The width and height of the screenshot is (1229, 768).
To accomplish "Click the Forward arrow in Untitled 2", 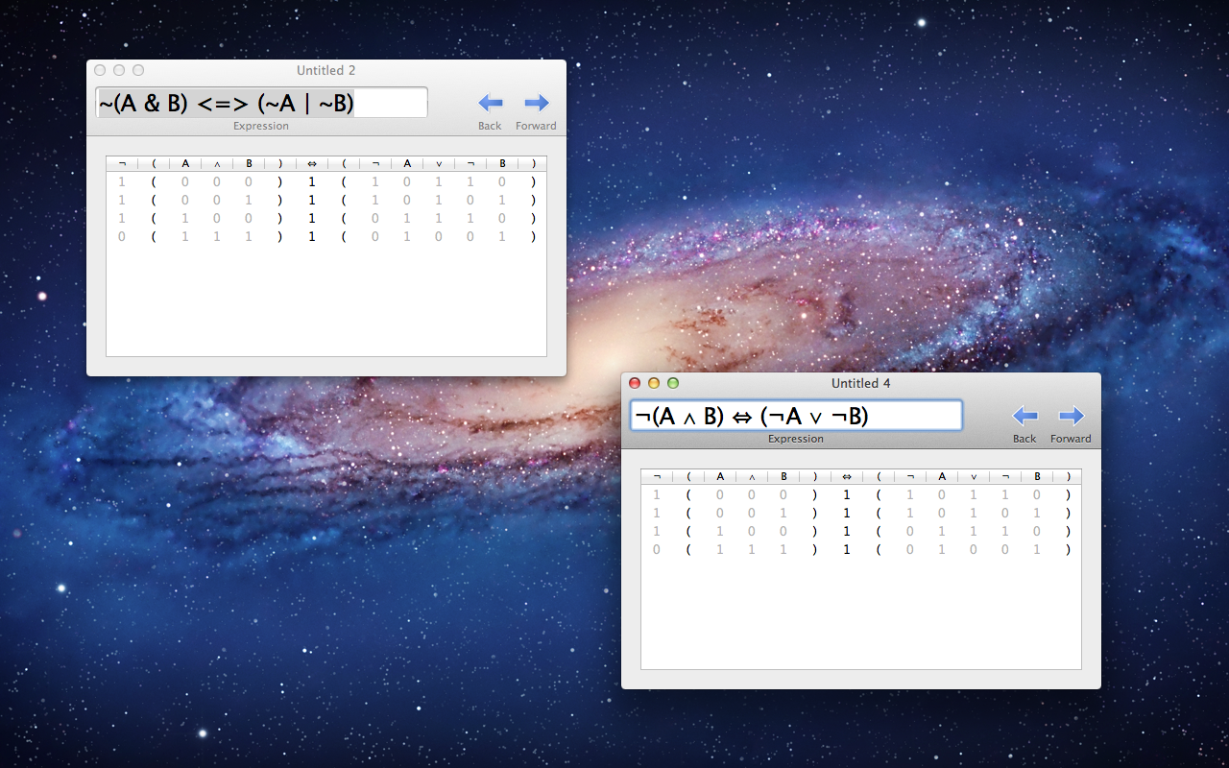I will 537,103.
